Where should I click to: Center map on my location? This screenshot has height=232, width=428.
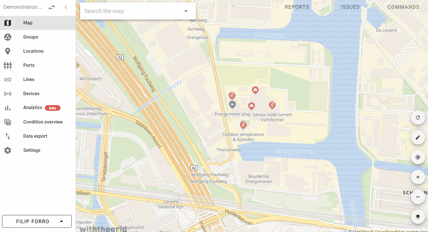418,157
